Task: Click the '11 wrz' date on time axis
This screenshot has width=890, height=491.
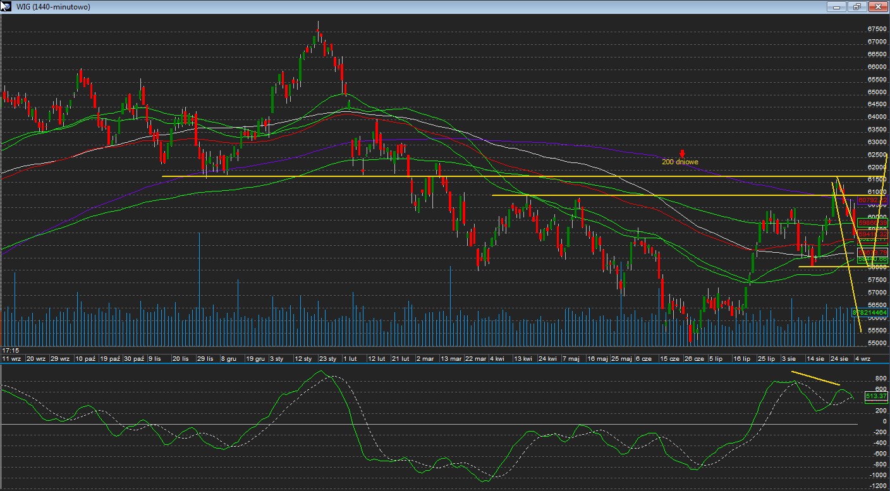Action: point(11,358)
